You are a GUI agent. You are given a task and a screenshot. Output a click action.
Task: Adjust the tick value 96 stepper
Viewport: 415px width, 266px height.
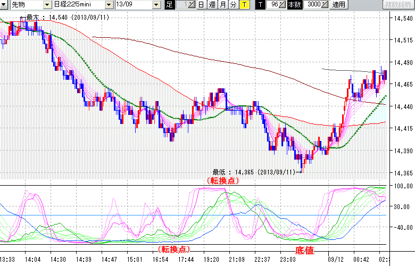(x=283, y=5)
